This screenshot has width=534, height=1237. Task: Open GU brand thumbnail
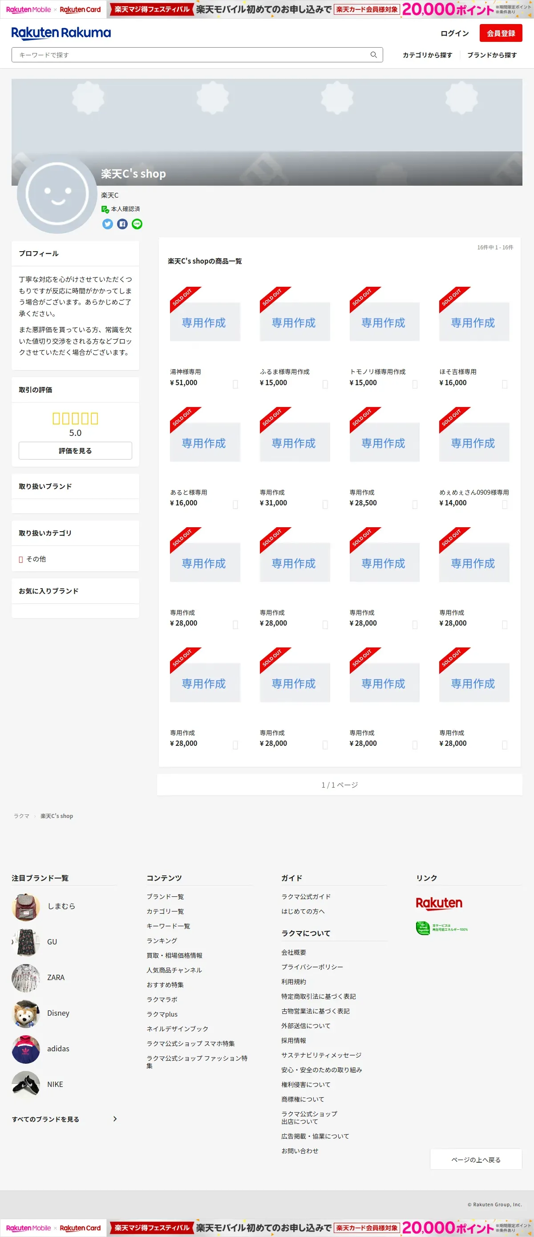(25, 942)
